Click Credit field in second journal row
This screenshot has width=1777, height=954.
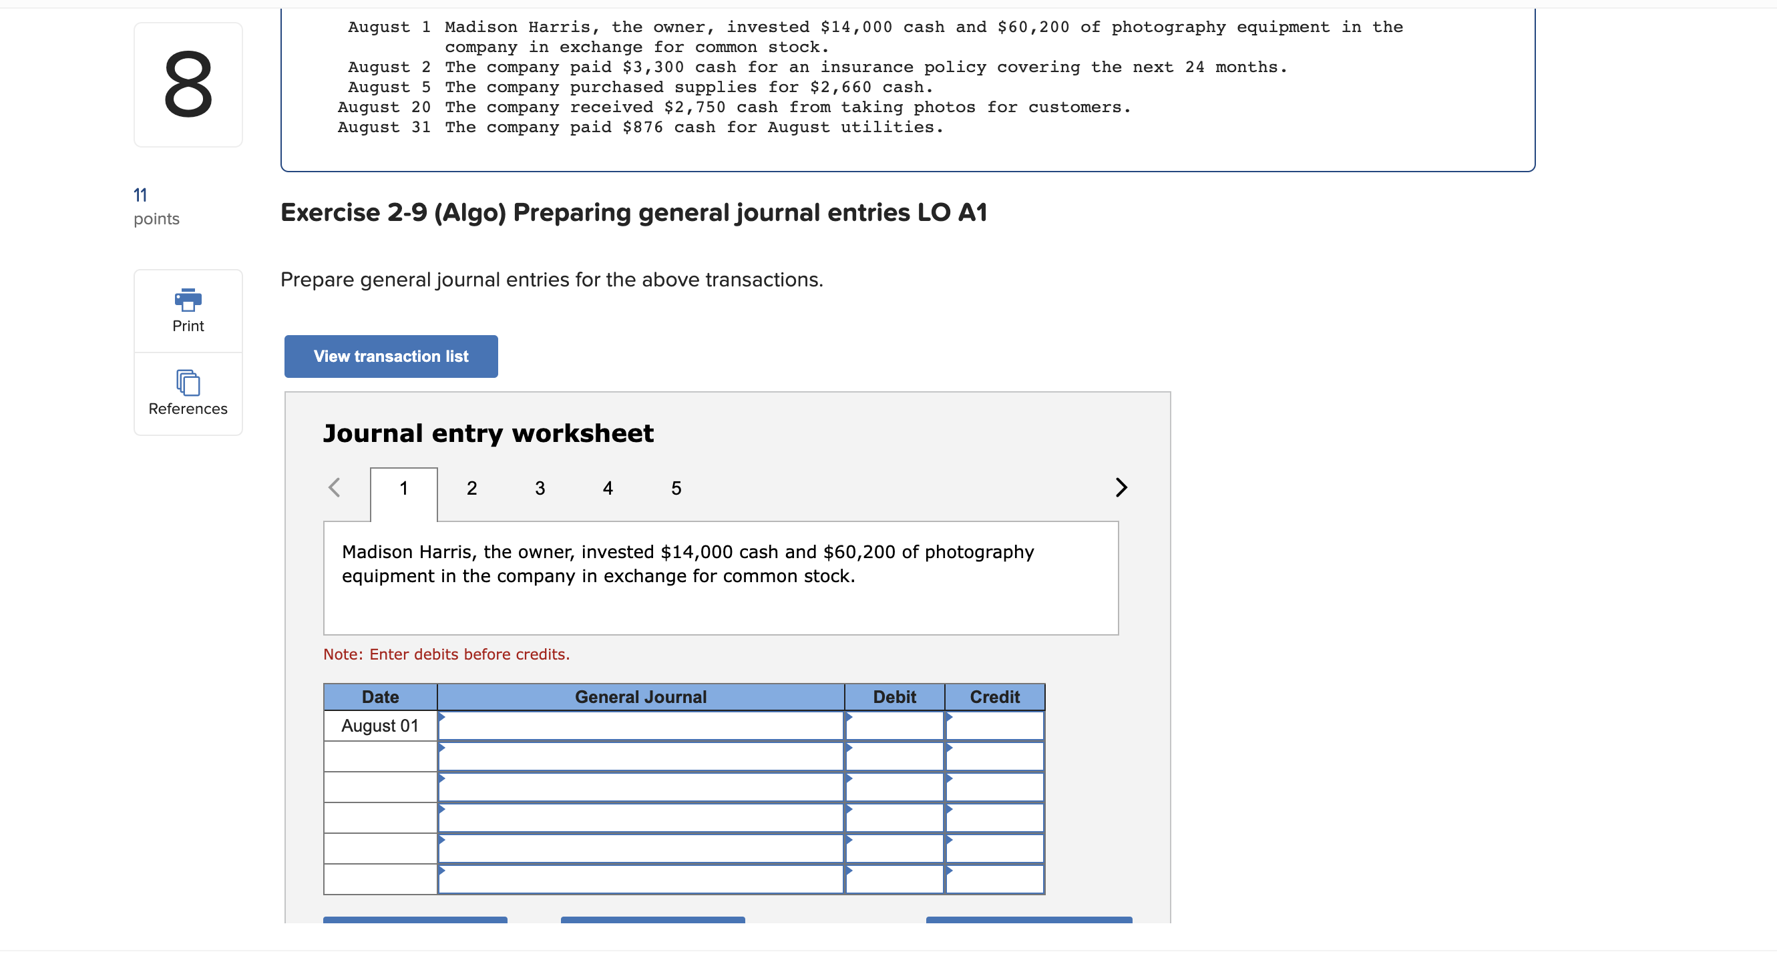994,756
